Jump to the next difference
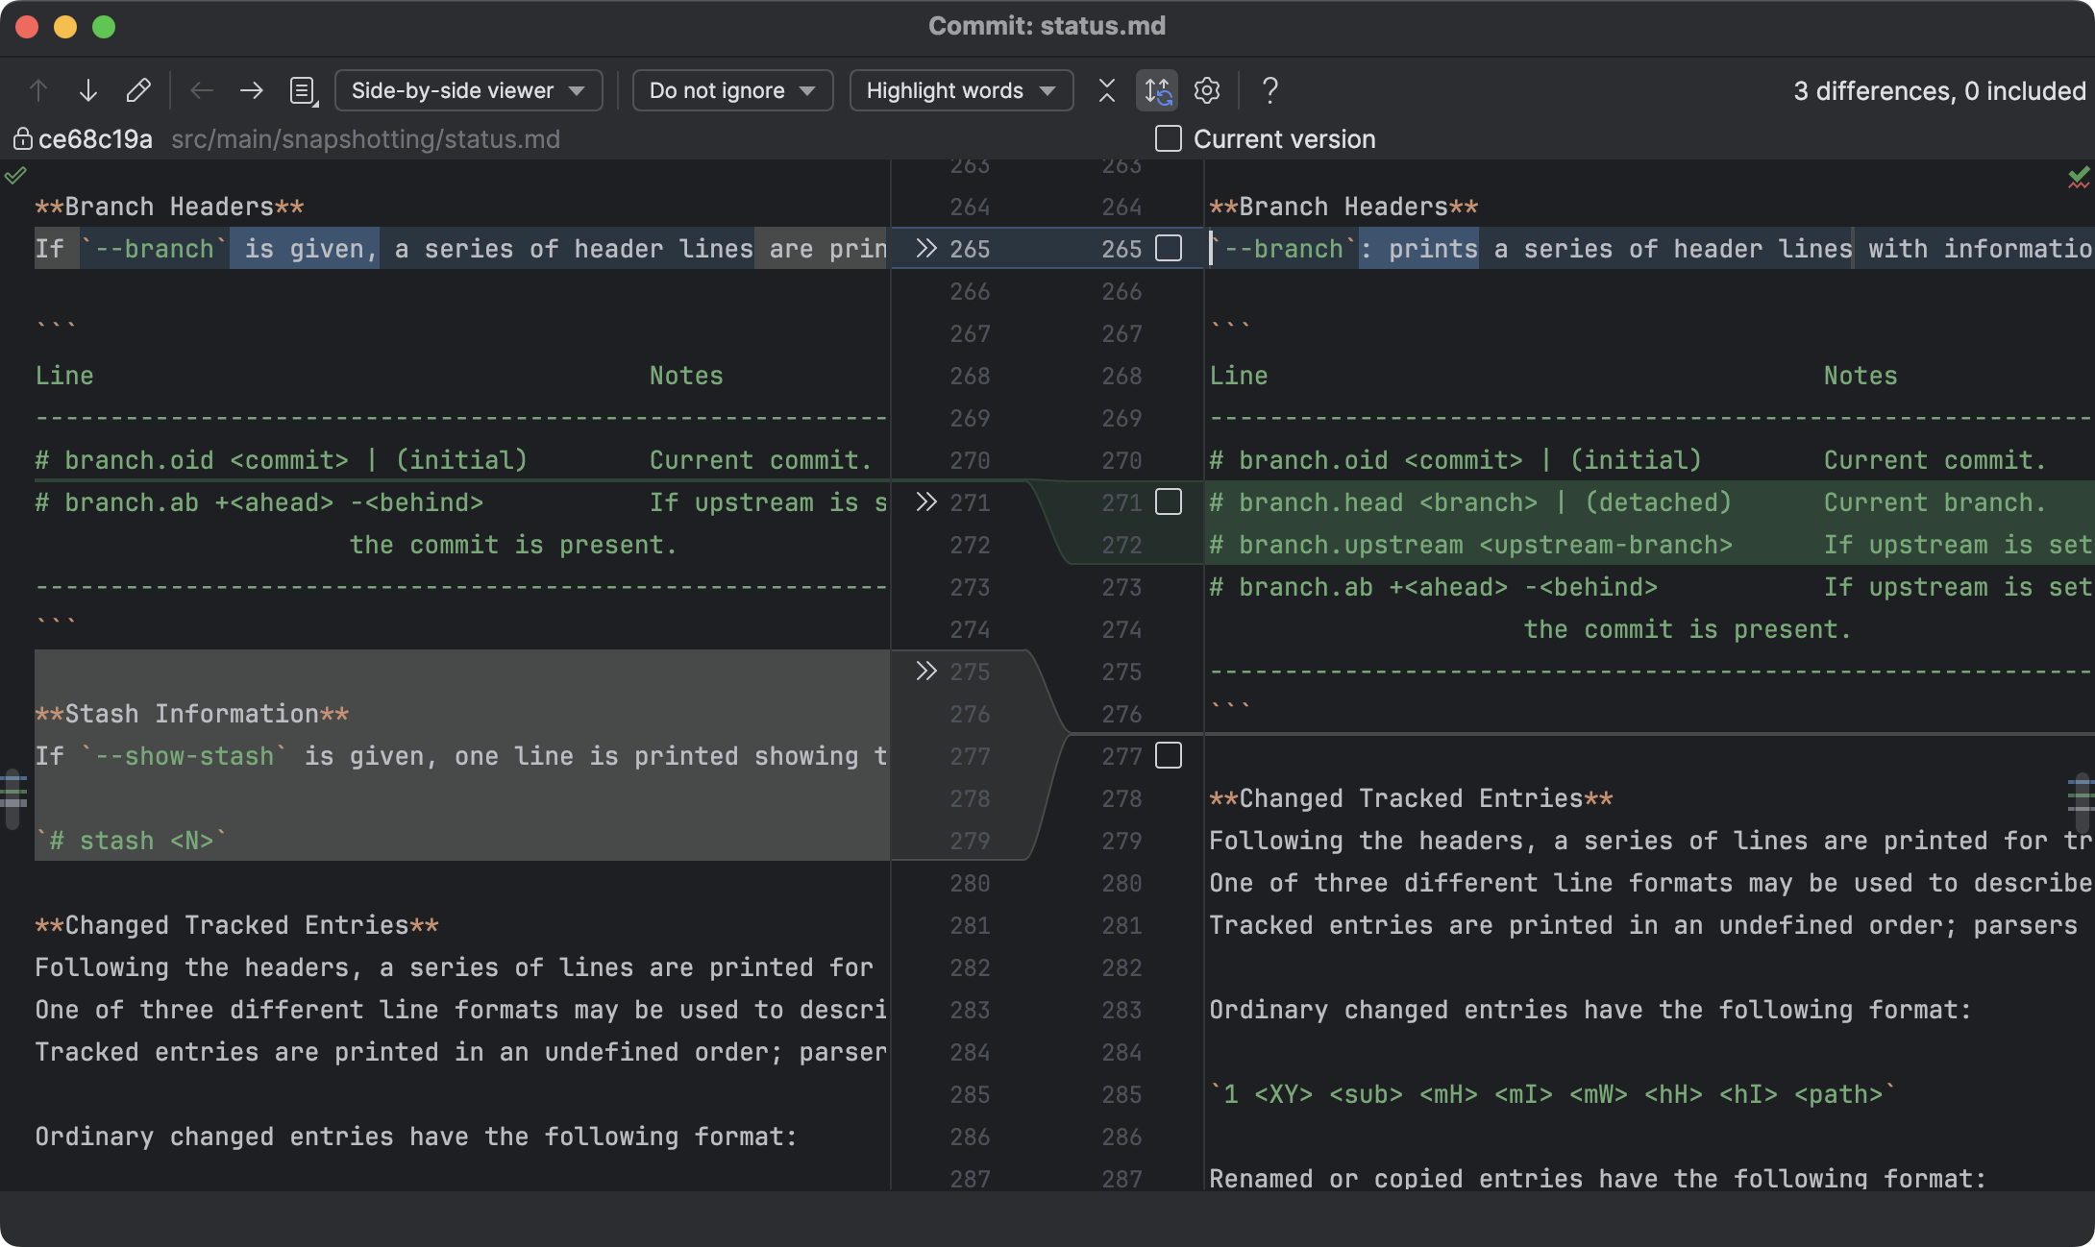2095x1247 pixels. point(88,89)
